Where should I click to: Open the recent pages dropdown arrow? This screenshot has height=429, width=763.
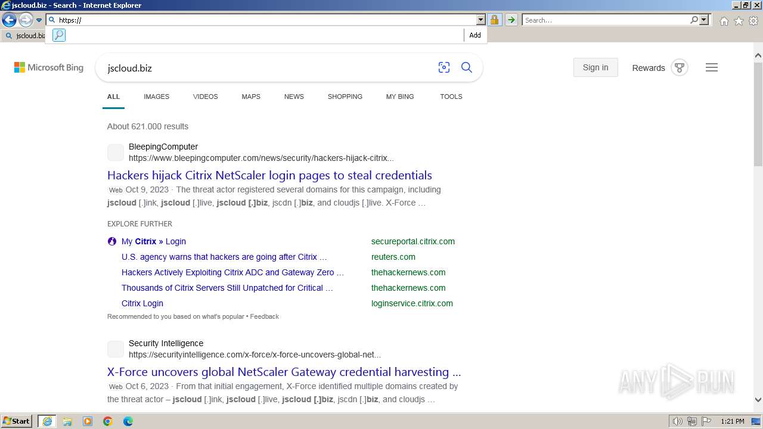pyautogui.click(x=39, y=20)
